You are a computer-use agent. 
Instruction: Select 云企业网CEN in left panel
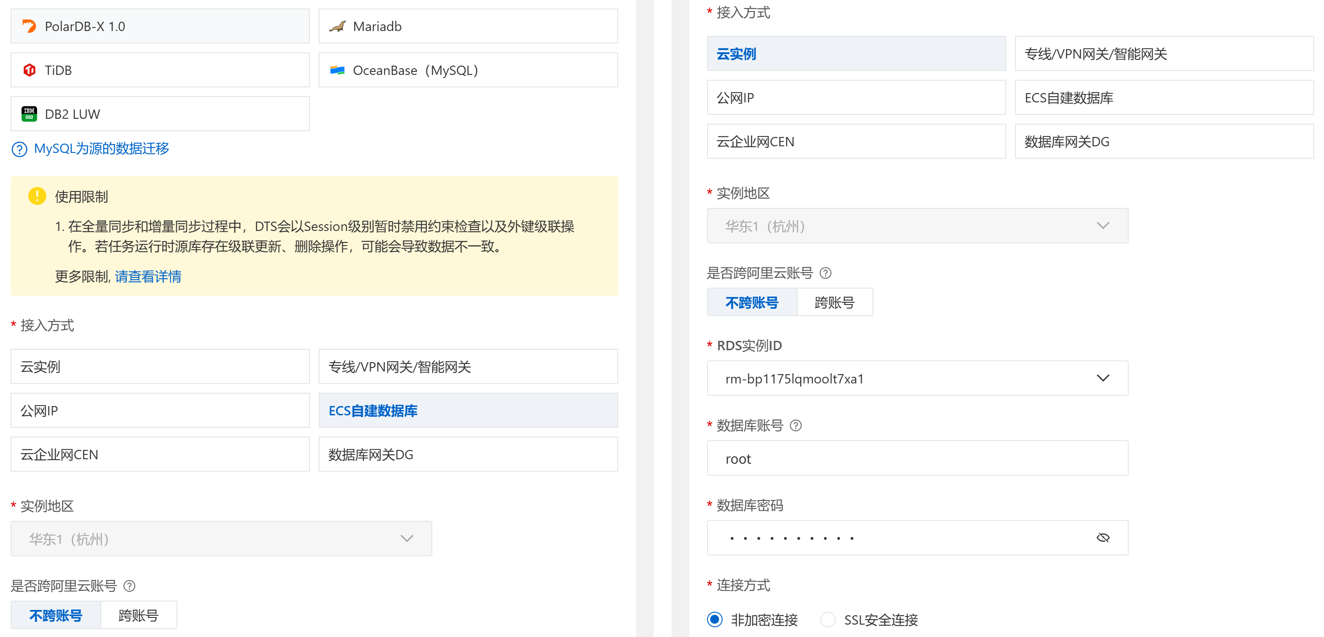[160, 454]
